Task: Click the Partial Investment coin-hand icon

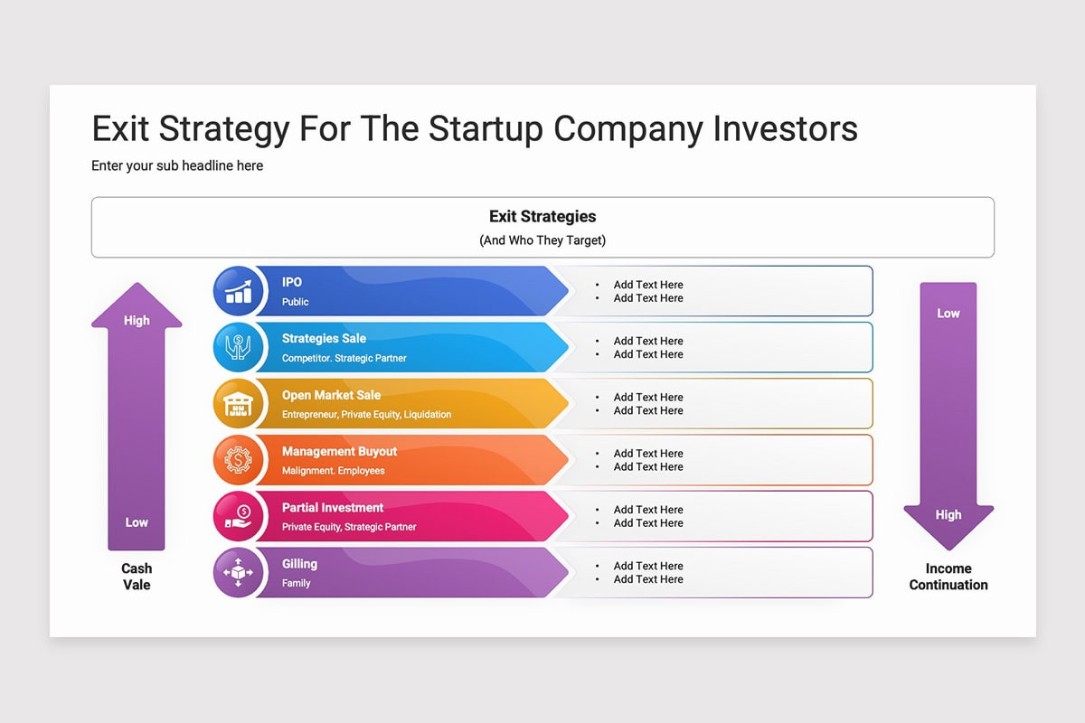Action: pos(239,516)
